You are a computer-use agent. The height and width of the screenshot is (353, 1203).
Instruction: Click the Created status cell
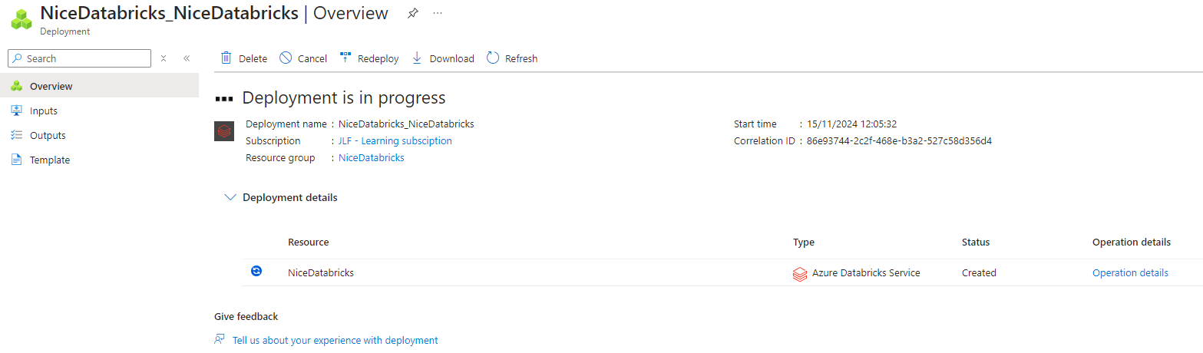point(979,272)
